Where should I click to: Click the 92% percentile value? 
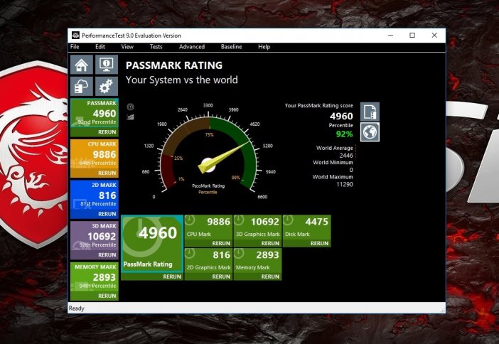point(344,134)
